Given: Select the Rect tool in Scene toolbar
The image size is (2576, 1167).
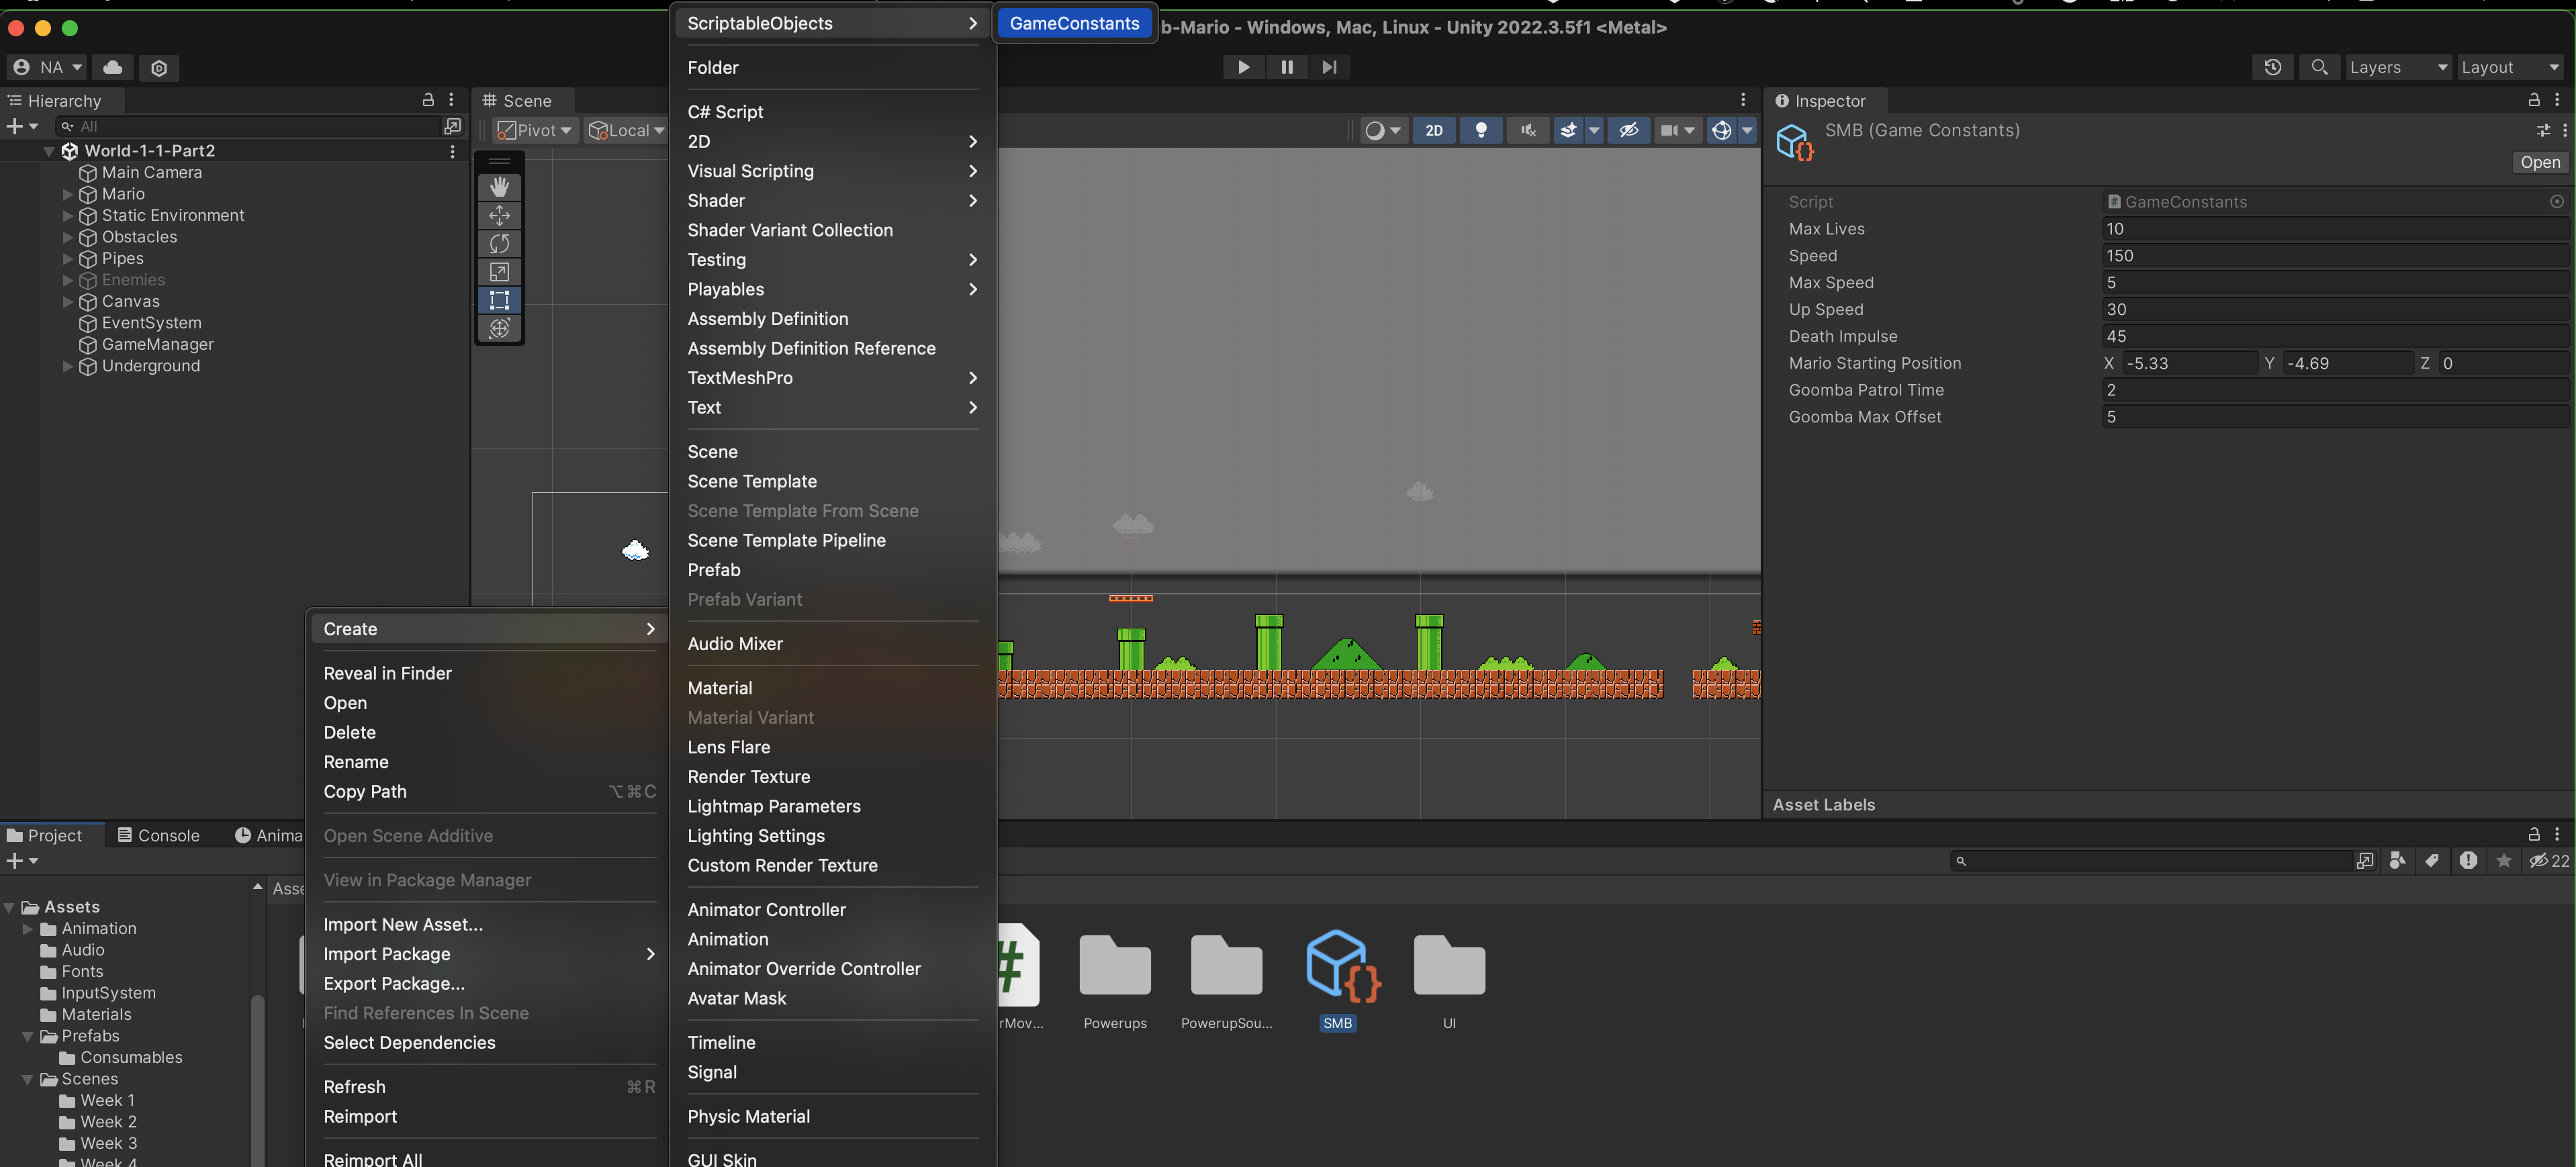Looking at the screenshot, I should pyautogui.click(x=499, y=300).
